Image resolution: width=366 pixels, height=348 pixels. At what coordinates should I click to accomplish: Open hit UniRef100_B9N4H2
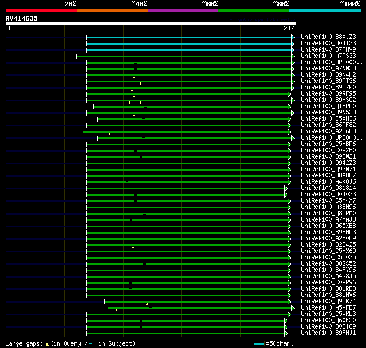point(328,75)
